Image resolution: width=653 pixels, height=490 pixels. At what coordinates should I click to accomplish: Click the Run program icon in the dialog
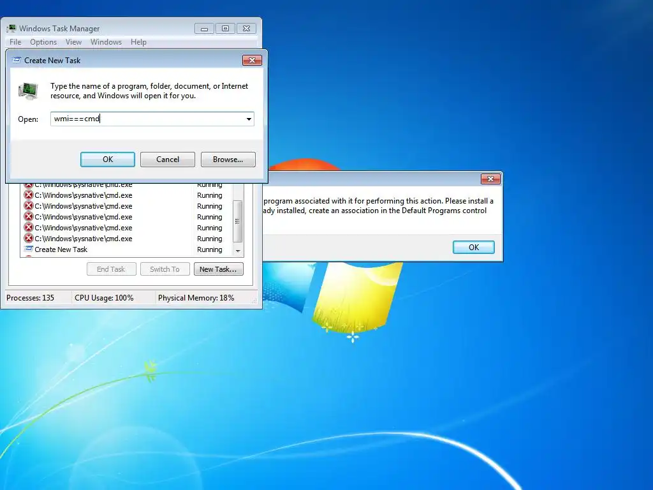(28, 91)
